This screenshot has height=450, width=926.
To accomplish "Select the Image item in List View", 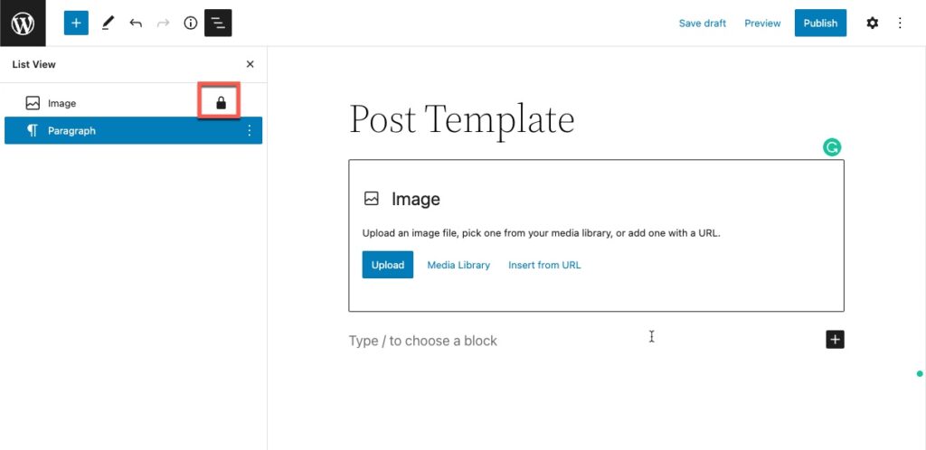I will pos(61,103).
